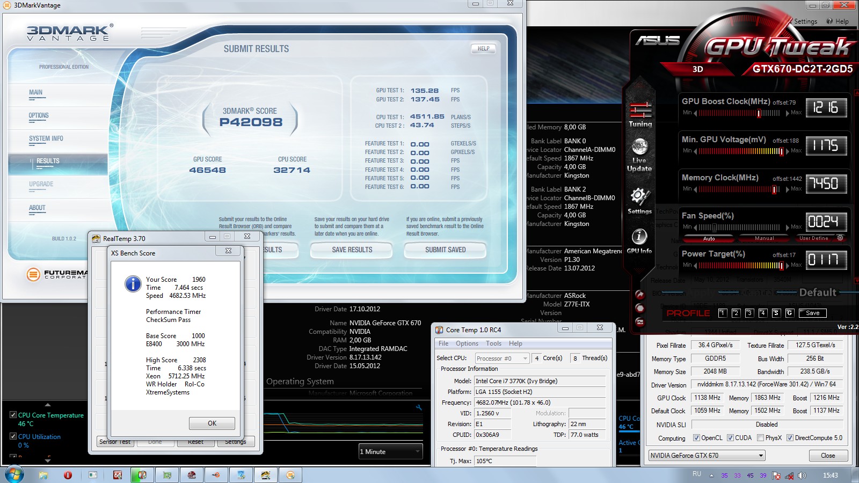This screenshot has width=859, height=483.
Task: Open File menu in Core Temp
Action: tap(443, 343)
